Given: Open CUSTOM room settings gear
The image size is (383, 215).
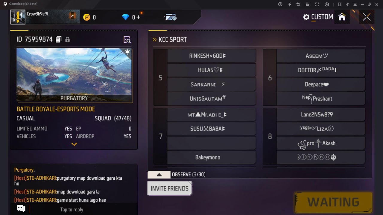Looking at the screenshot, I should pyautogui.click(x=306, y=17).
